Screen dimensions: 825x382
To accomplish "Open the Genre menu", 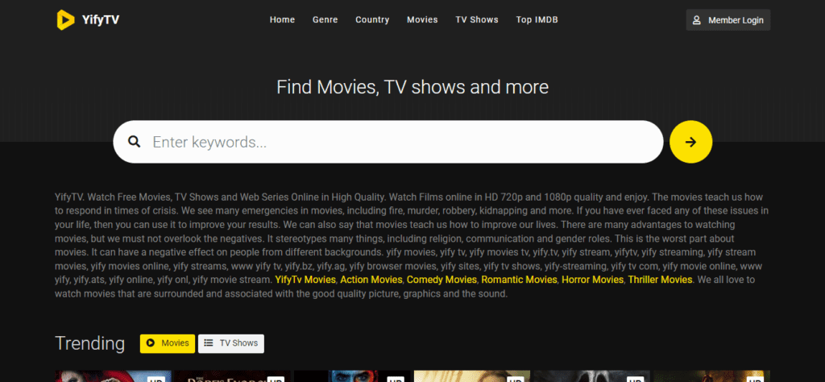I will 325,20.
